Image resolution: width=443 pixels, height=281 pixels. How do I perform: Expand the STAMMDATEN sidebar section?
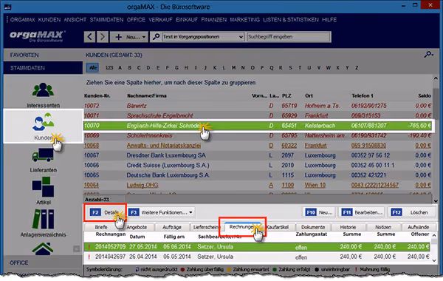[43, 68]
